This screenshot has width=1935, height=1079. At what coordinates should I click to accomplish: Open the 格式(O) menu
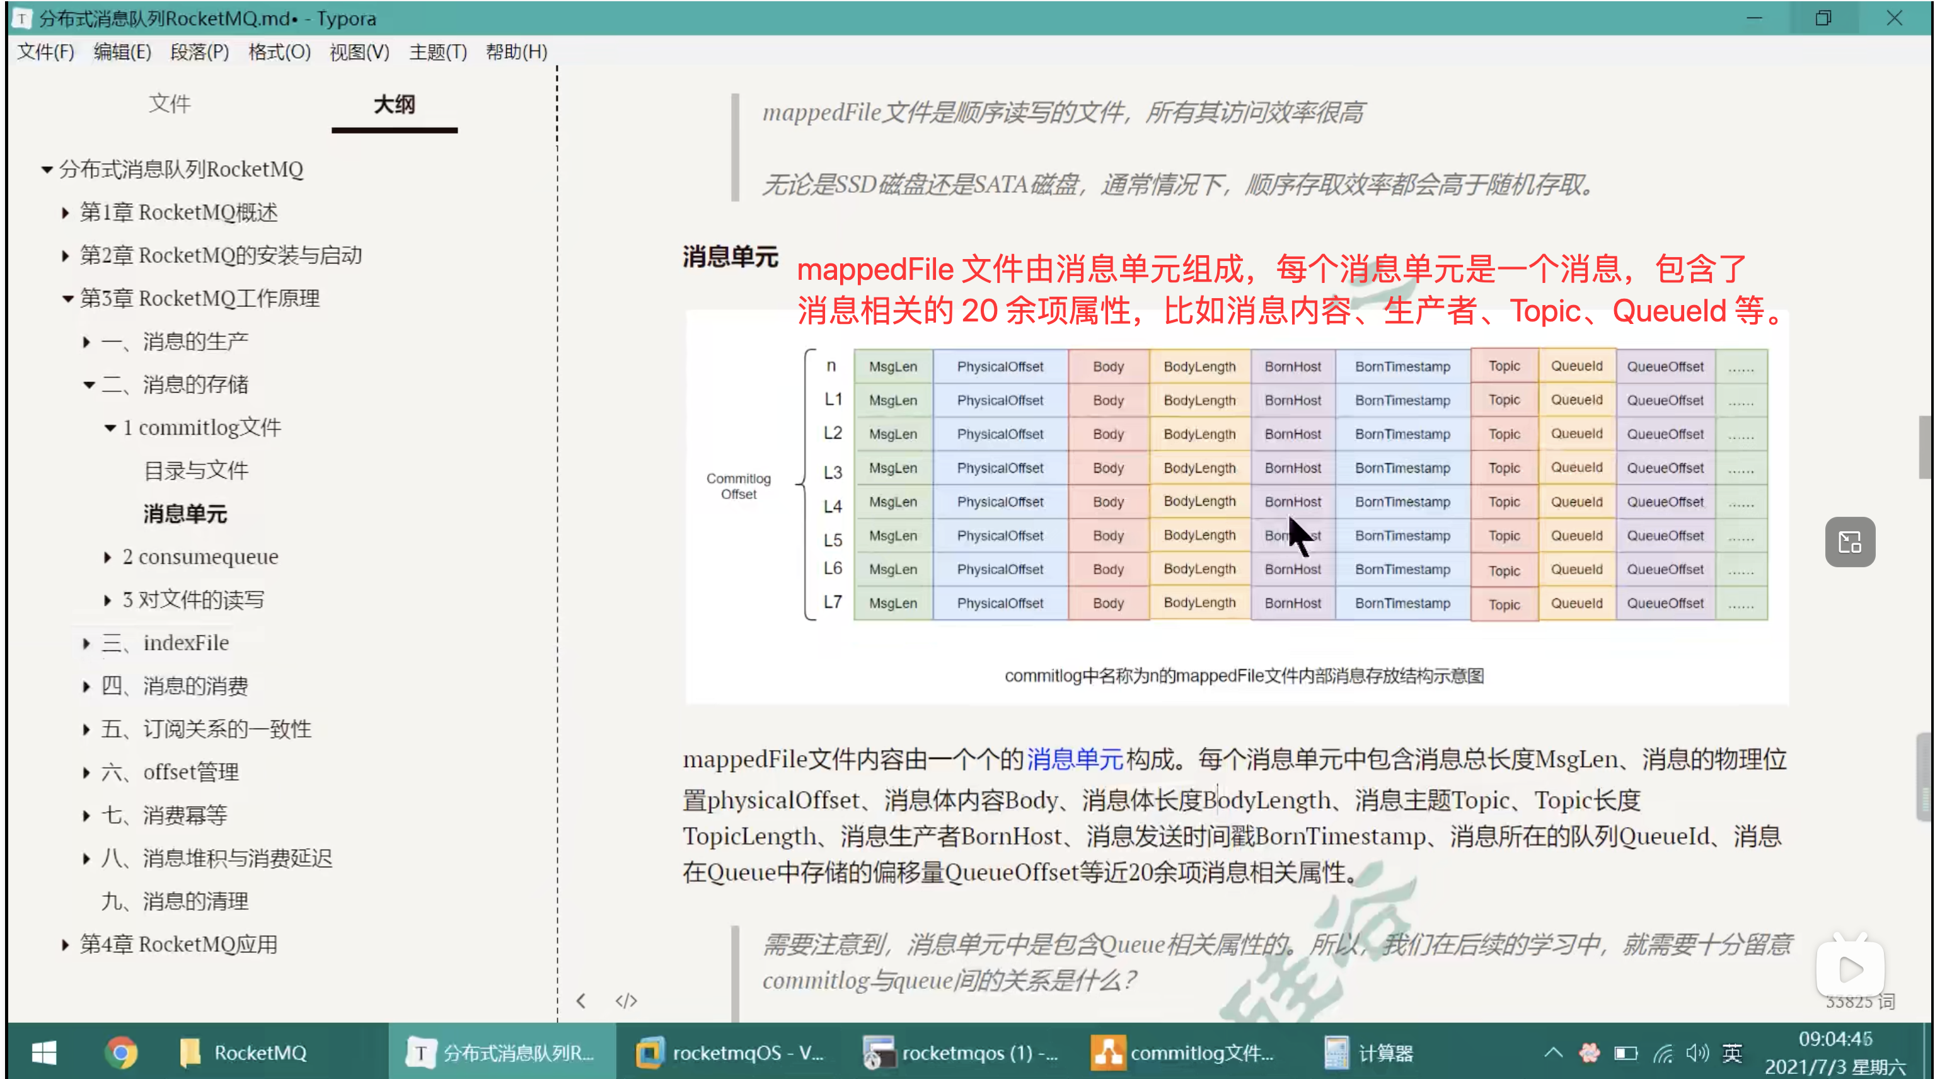[279, 52]
